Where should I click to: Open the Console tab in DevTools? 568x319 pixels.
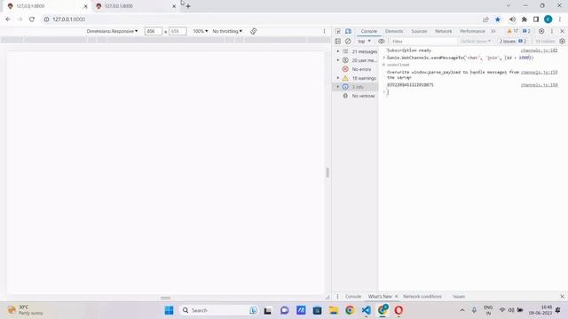[x=369, y=31]
